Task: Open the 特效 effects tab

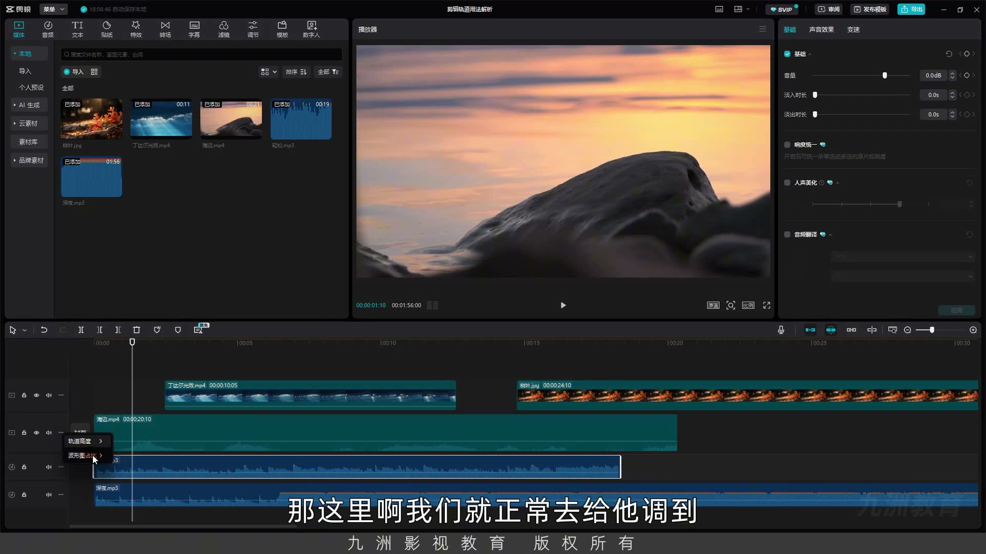Action: pos(136,29)
